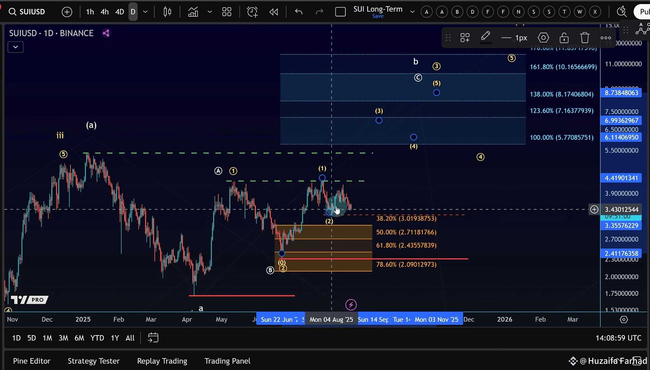Collapse the chart legend chevron
650x370 pixels.
[15, 47]
